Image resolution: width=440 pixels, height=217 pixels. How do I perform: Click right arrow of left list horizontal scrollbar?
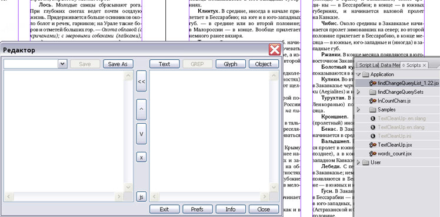tap(119, 196)
